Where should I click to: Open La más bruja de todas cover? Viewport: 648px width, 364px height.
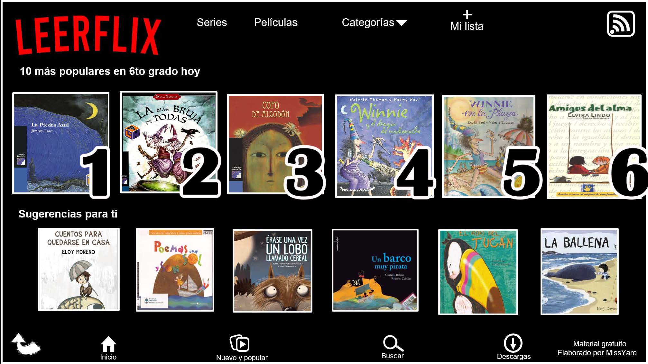tap(169, 142)
